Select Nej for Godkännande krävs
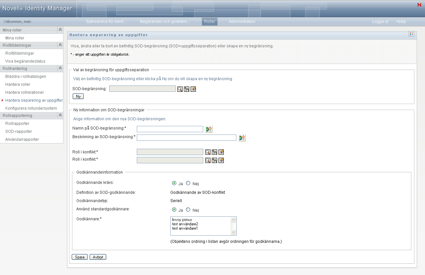 188,183
